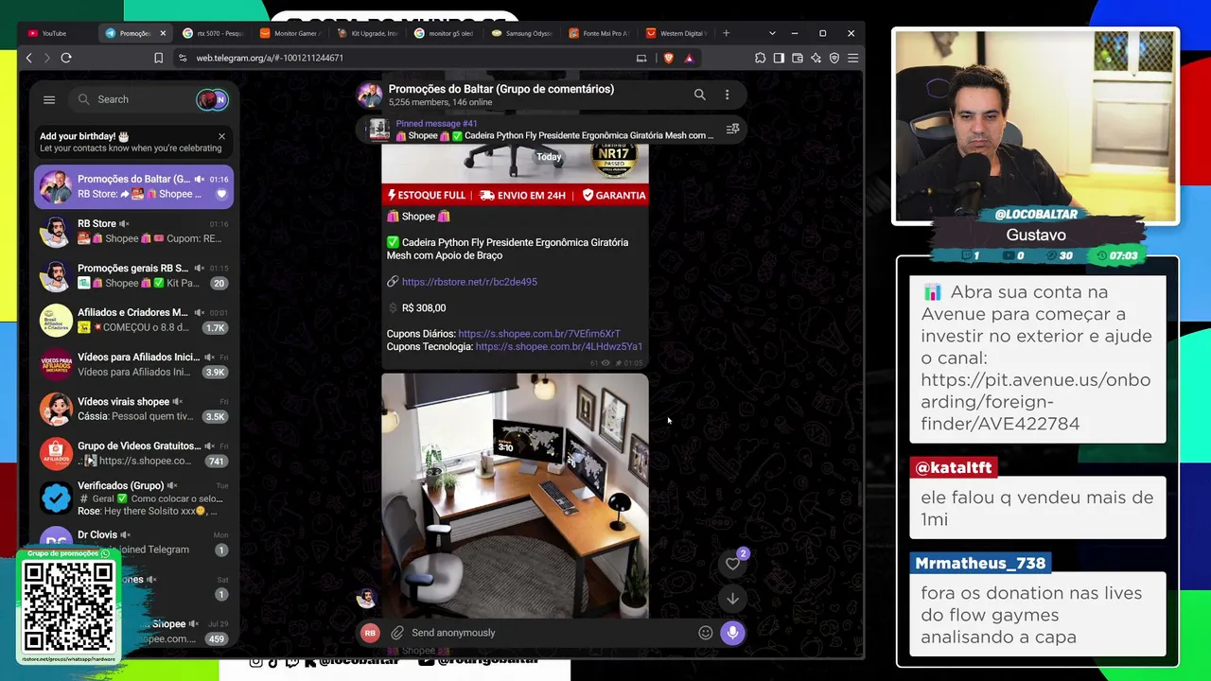The image size is (1211, 681).
Task: Open the Brave Rewards triangle icon
Action: [689, 58]
